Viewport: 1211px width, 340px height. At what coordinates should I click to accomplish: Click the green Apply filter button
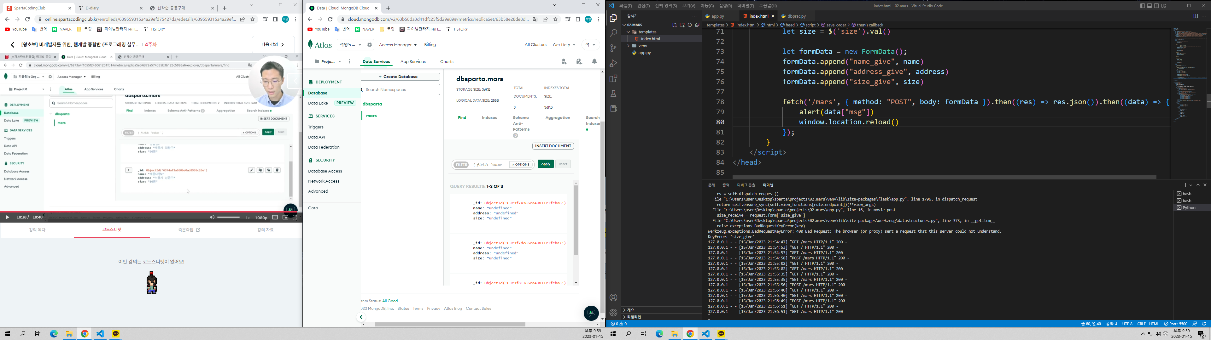545,164
